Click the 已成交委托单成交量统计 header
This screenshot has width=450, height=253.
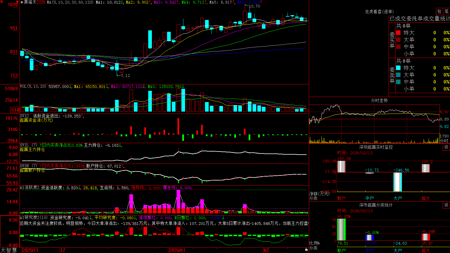(420, 19)
